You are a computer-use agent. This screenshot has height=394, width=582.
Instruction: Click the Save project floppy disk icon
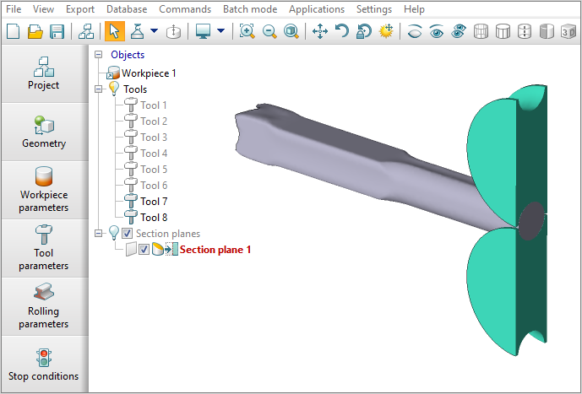pos(57,31)
